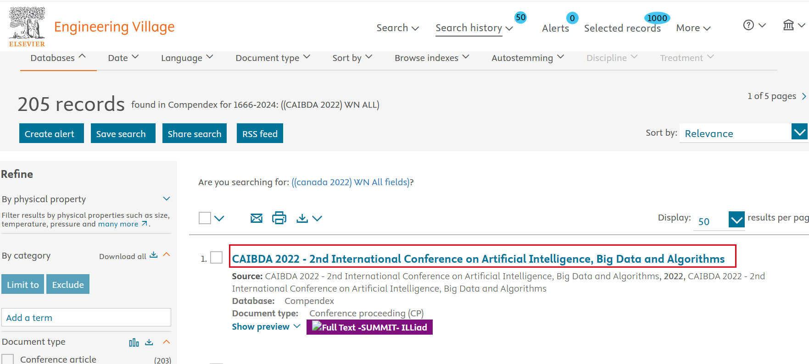Click the Save search button

(123, 133)
